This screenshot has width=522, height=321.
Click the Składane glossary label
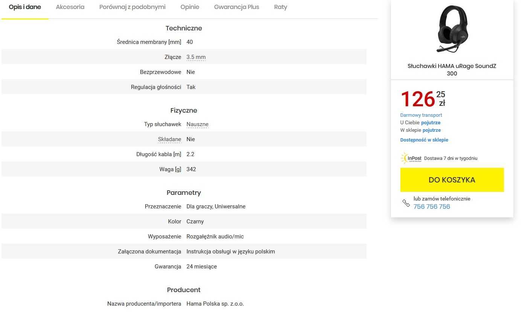170,139
